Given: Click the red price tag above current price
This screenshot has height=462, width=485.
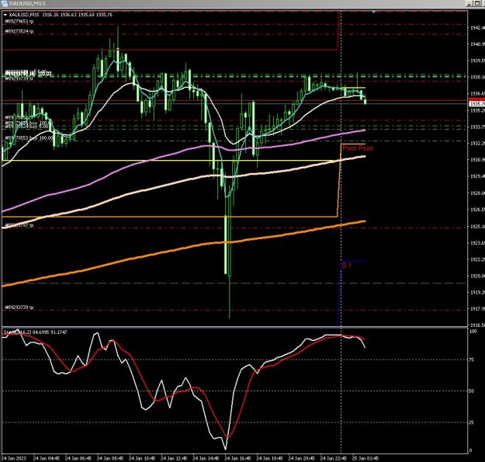Looking at the screenshot, I should coord(477,99).
